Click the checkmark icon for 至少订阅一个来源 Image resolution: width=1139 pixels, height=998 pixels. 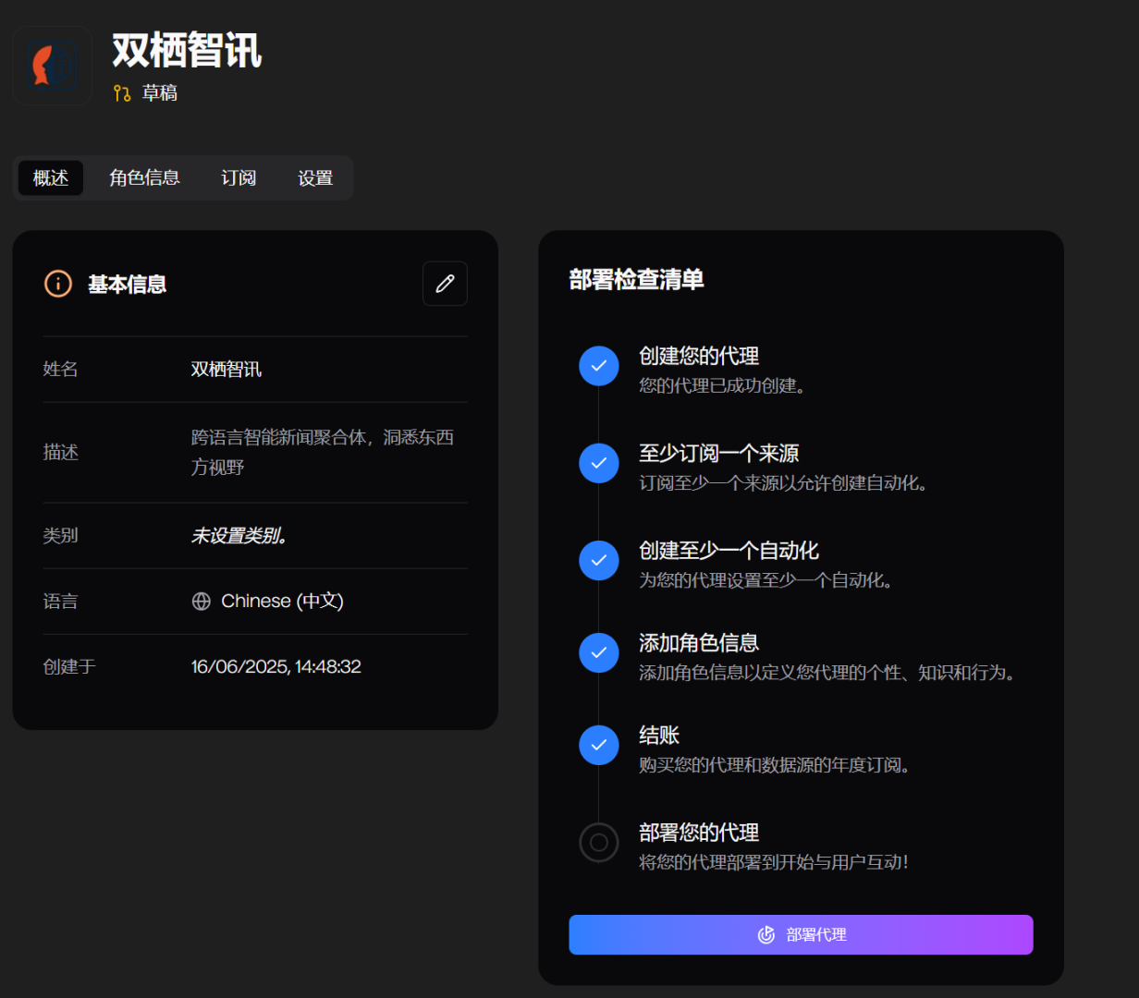(599, 463)
